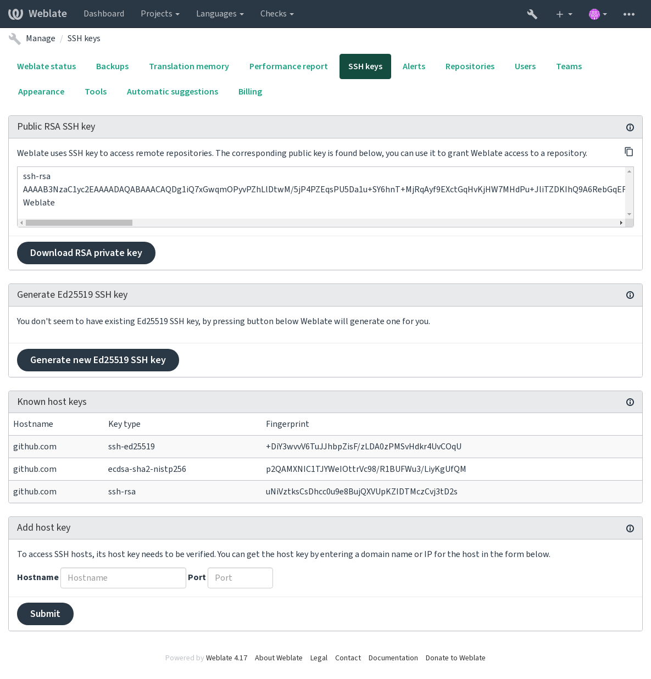
Task: Copy the public RSA key to clipboard
Action: tap(629, 152)
